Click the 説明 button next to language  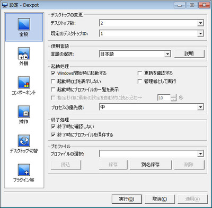(x=189, y=54)
